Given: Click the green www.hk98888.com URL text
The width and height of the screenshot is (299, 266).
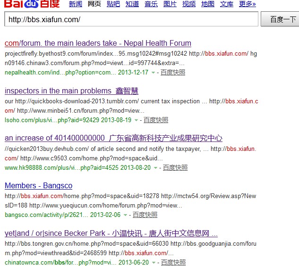Looking at the screenshot, I should click(61, 168).
